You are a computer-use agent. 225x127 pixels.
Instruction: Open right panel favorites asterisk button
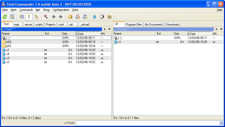pyautogui.click(x=216, y=29)
